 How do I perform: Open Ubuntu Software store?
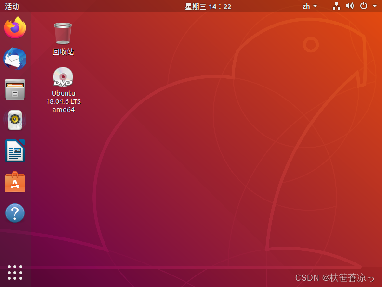point(15,182)
